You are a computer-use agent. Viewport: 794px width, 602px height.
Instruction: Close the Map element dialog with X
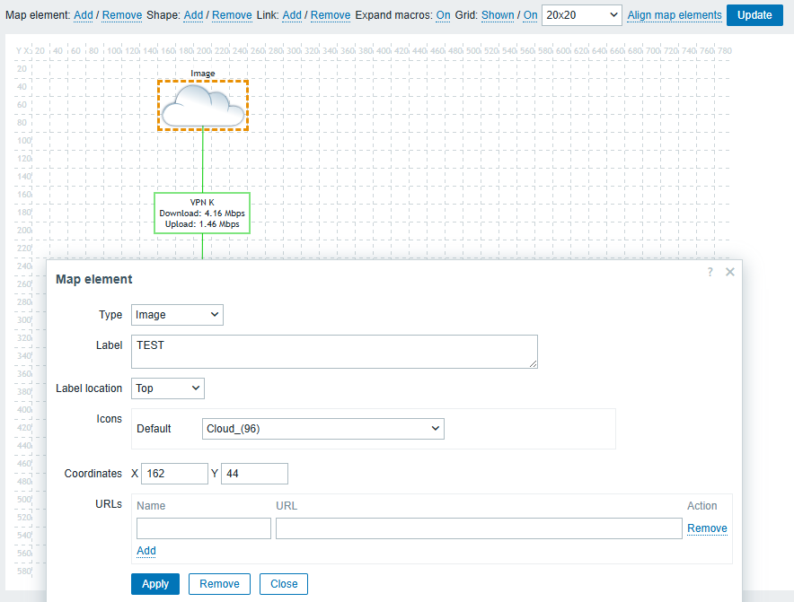(730, 272)
